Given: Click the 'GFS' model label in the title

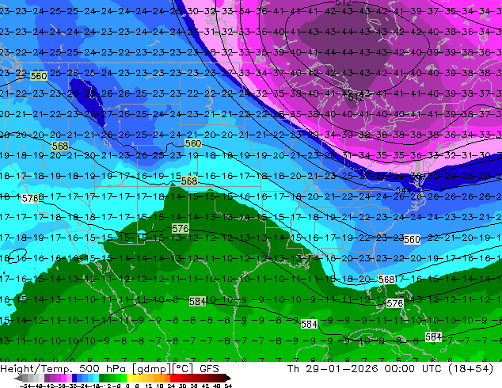Looking at the screenshot, I should click(209, 369).
